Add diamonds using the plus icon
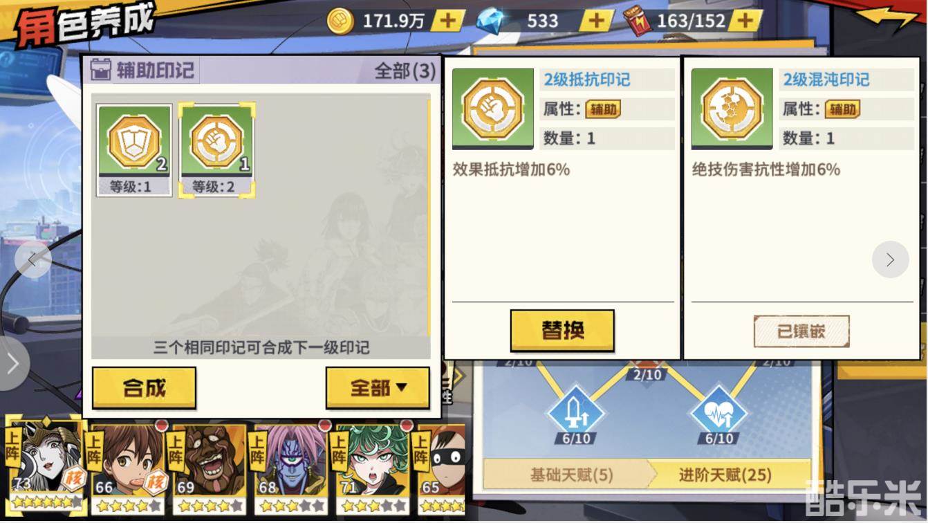This screenshot has height=523, width=928. 596,21
